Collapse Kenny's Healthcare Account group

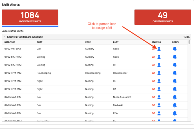[x=5, y=37]
